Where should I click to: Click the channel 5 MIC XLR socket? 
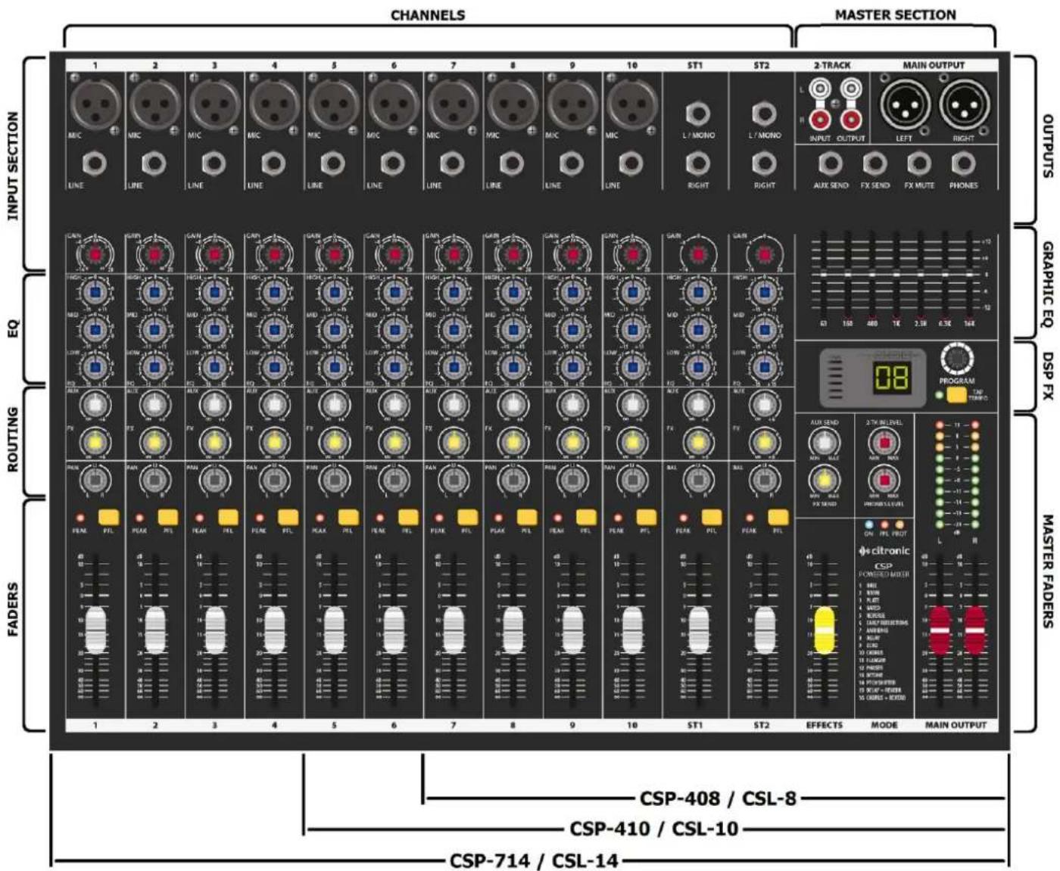coord(334,104)
